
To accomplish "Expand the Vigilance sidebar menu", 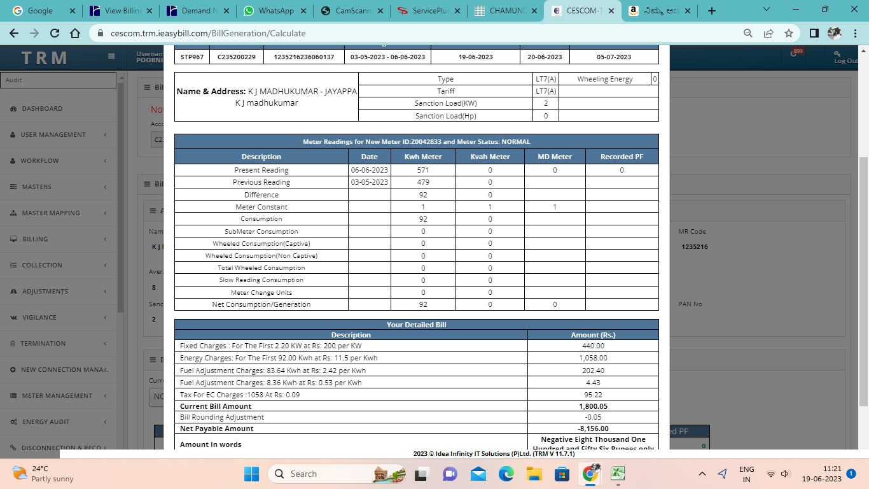I will point(59,317).
